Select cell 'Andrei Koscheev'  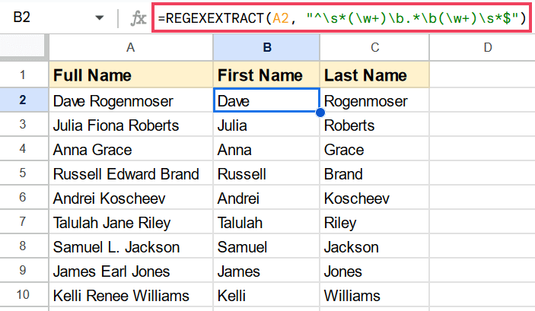pos(131,197)
